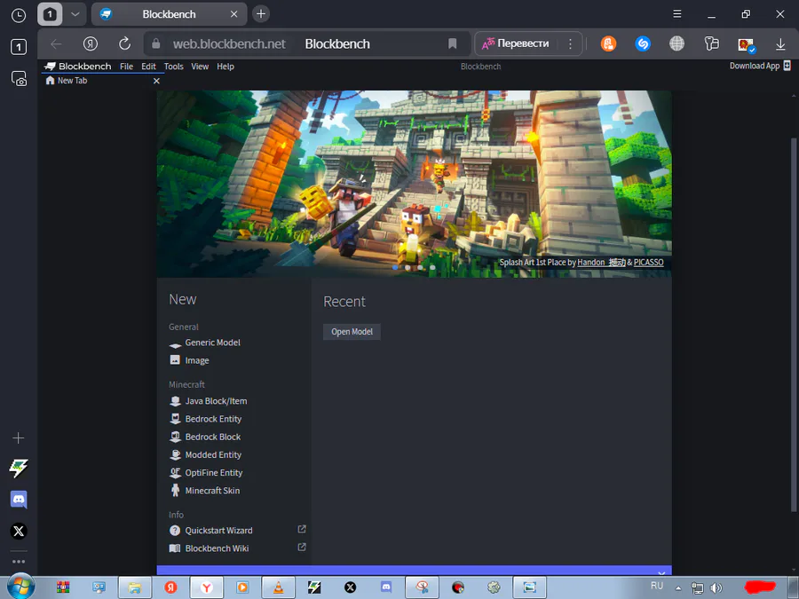This screenshot has height=599, width=799.
Task: Open X from browser sidebar
Action: point(19,532)
